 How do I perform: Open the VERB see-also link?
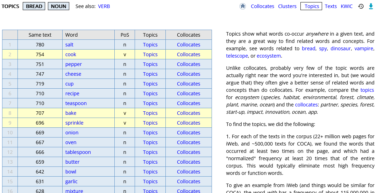[104, 6]
